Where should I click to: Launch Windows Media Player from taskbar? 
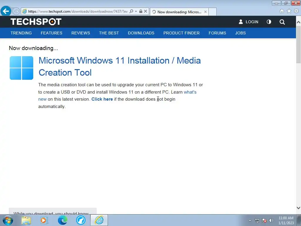point(44,220)
